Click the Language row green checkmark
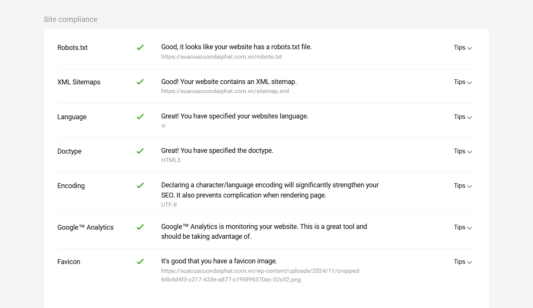Image resolution: width=533 pixels, height=308 pixels. [x=140, y=117]
